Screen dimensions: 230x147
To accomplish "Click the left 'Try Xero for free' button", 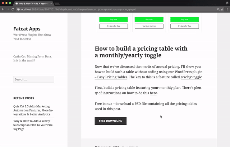I will (x=113, y=26).
